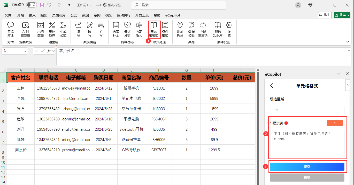Open the orange color picker dropdown

pyautogui.click(x=335, y=123)
